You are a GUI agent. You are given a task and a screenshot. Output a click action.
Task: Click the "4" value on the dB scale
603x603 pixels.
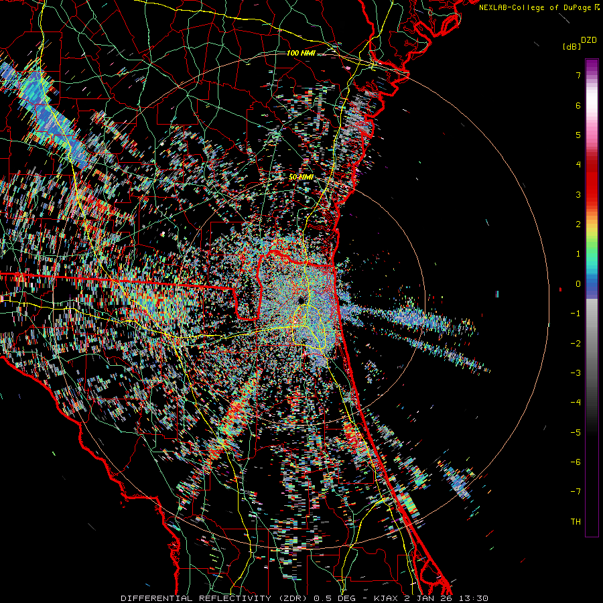[x=578, y=165]
